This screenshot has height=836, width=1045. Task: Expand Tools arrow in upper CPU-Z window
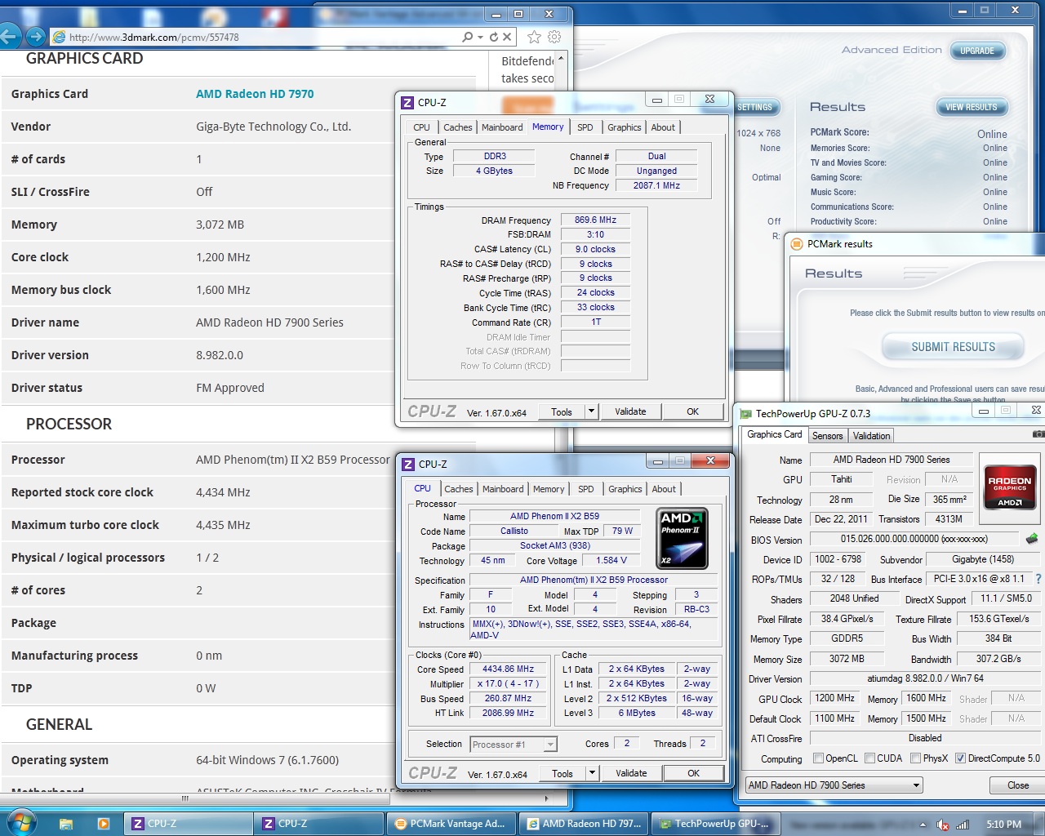point(591,411)
